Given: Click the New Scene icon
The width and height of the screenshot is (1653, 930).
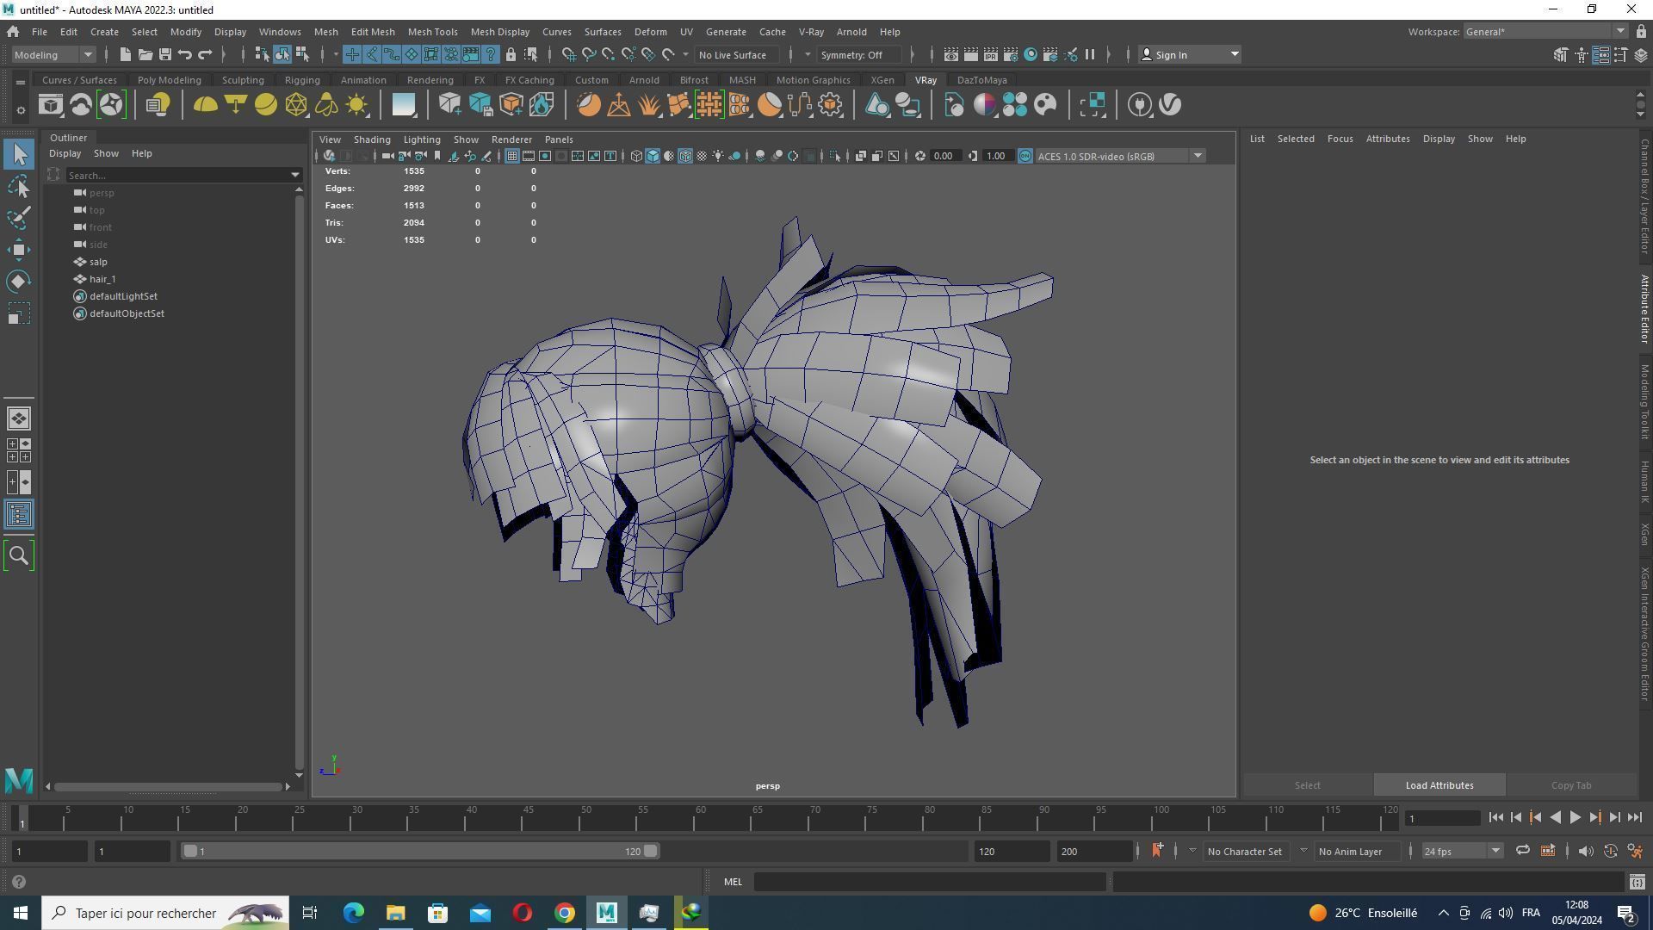Looking at the screenshot, I should click(126, 54).
